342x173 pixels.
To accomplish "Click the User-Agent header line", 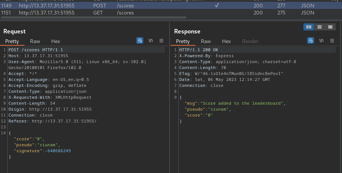I will click(x=77, y=65).
